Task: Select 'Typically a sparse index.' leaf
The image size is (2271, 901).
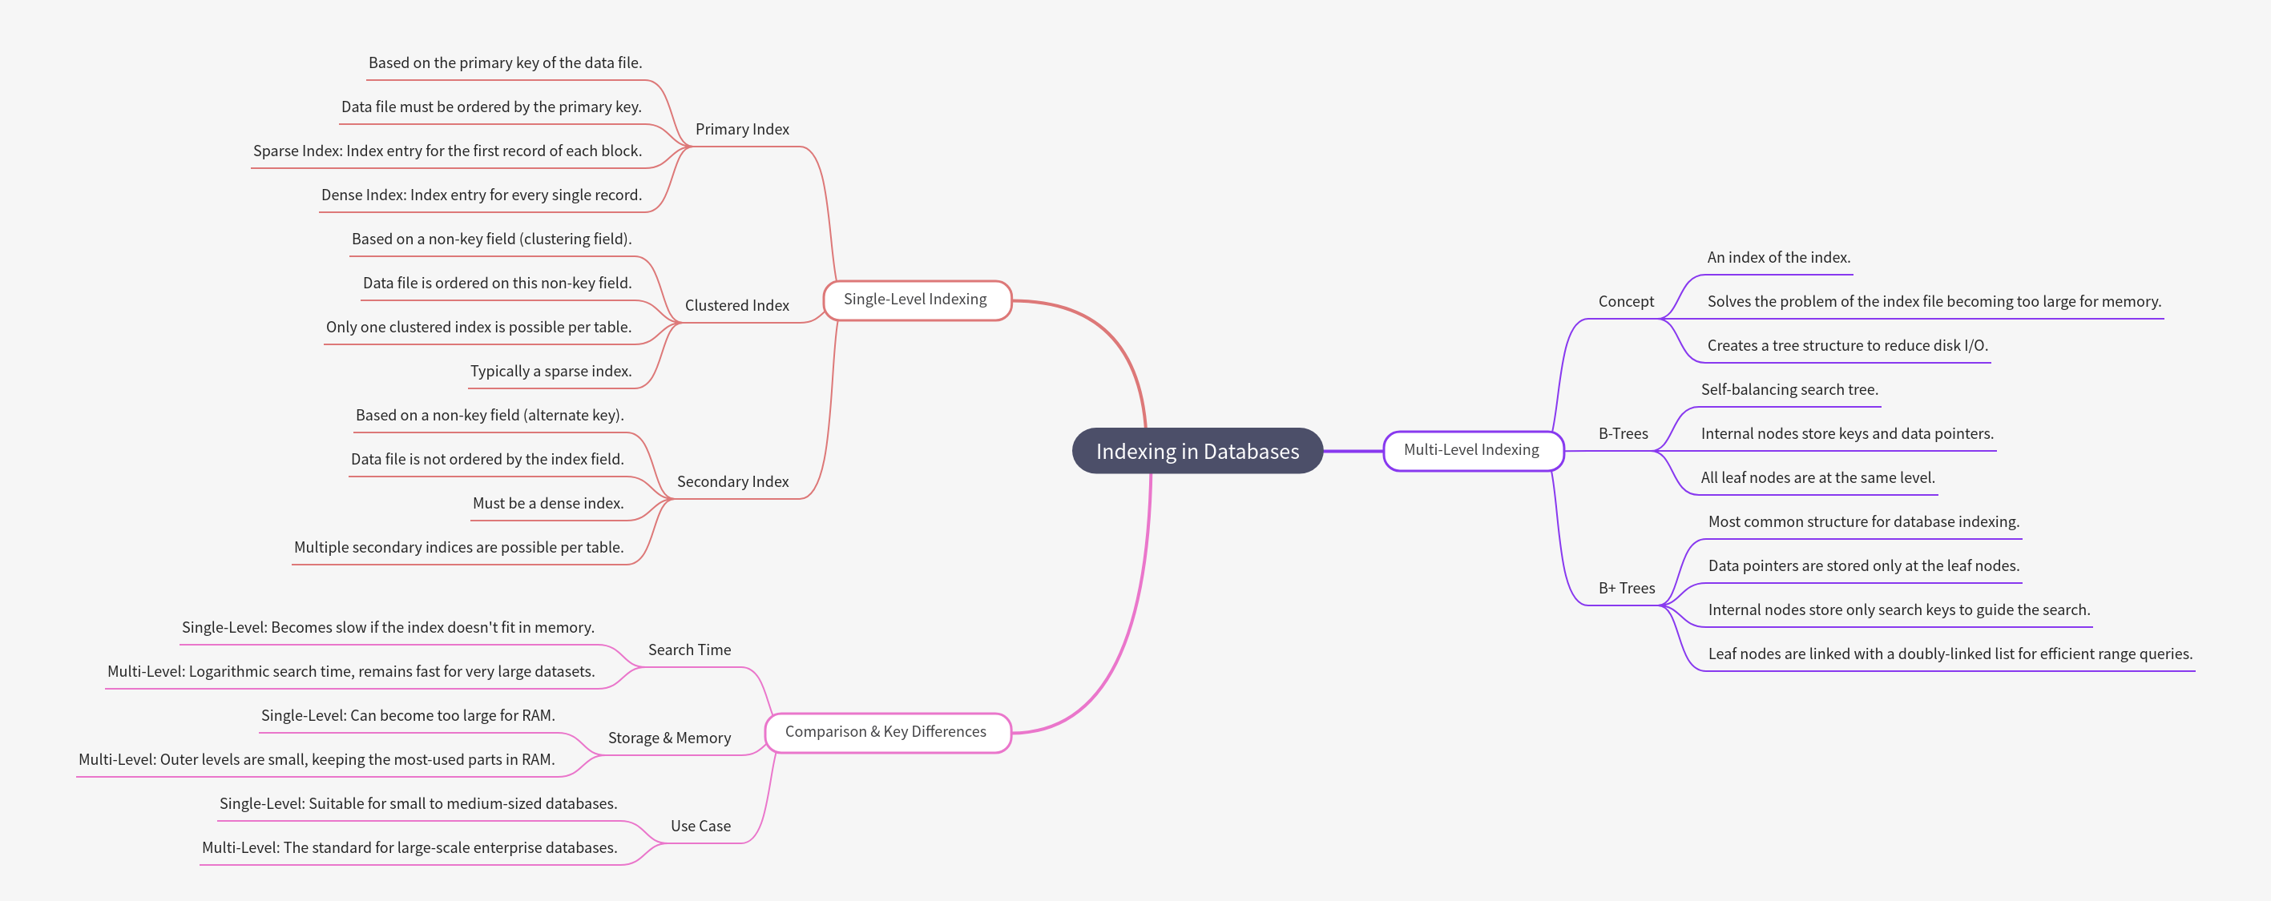Action: (550, 371)
